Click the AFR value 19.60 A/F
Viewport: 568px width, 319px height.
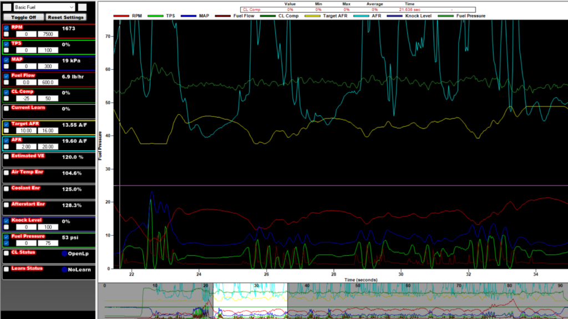click(x=74, y=141)
